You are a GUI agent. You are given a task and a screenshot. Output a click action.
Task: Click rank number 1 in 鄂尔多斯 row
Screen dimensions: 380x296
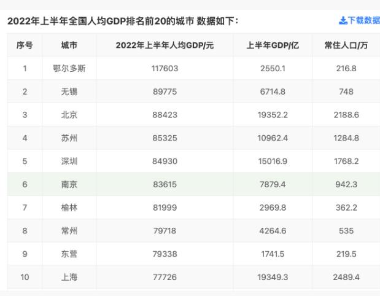pos(25,68)
